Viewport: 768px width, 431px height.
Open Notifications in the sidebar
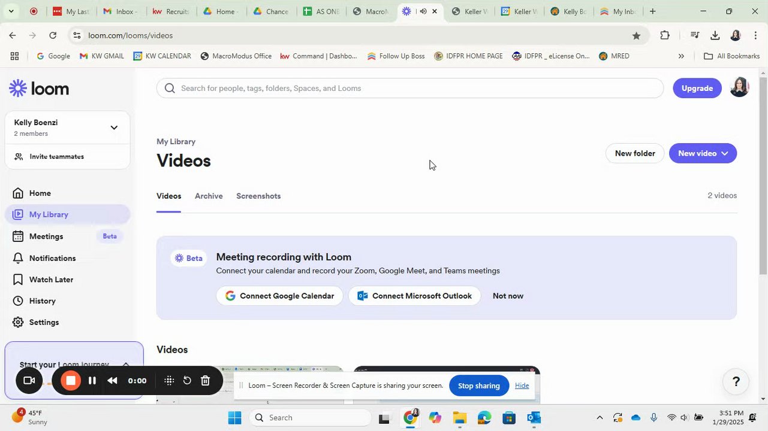coord(67,258)
